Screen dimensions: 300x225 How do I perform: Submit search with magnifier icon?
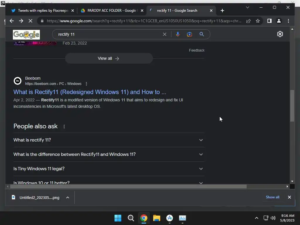tap(202, 34)
